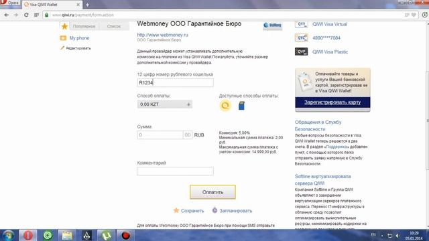Show hidden tray icons arrow

pyautogui.click(x=382, y=236)
